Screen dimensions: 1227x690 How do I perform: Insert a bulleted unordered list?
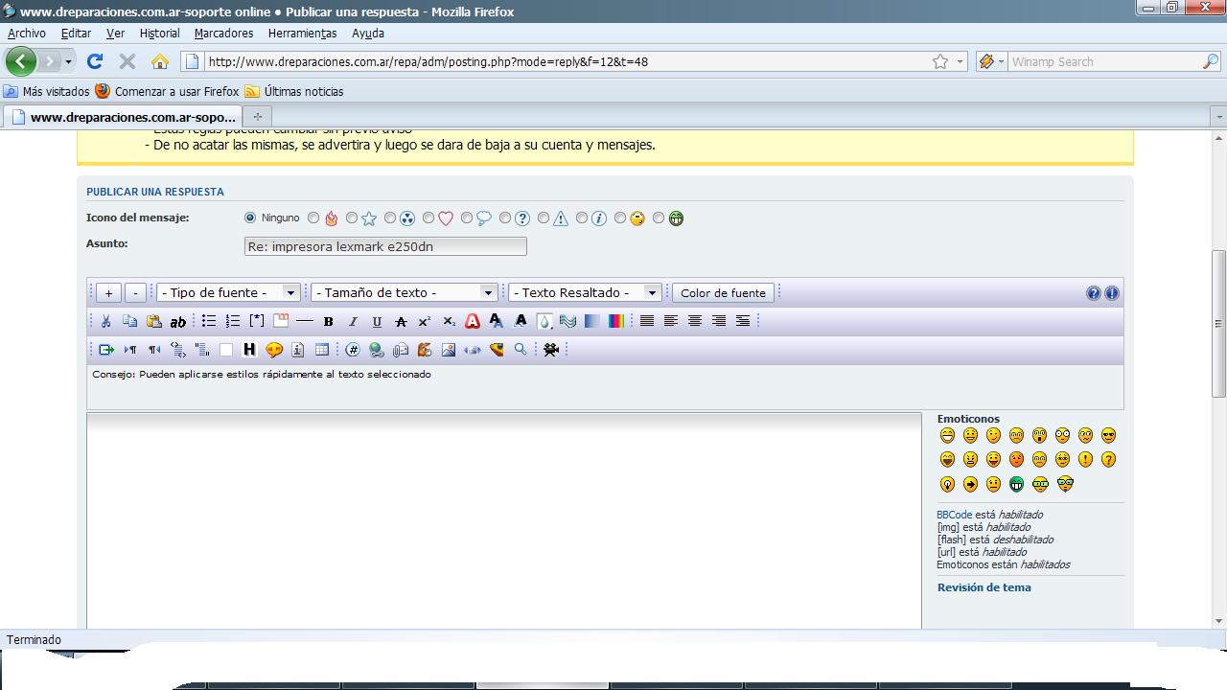point(209,322)
